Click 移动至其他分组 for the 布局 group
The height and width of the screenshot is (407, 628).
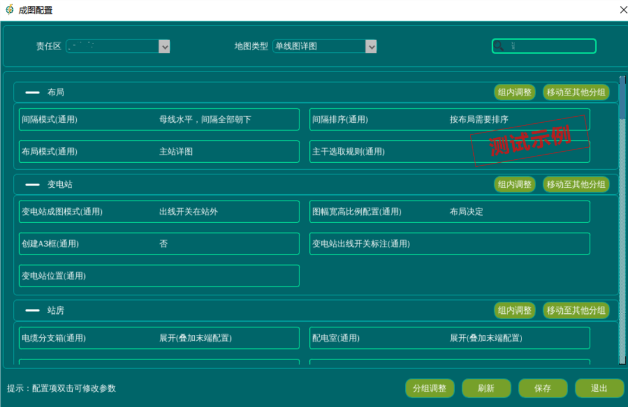576,92
